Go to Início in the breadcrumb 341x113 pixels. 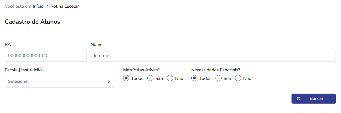[38, 6]
